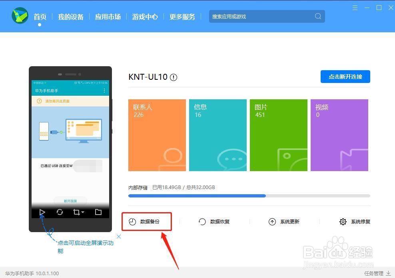Viewport: 395px width, 278px height.
Task: Open 应用市场 app market tab
Action: pyautogui.click(x=108, y=17)
